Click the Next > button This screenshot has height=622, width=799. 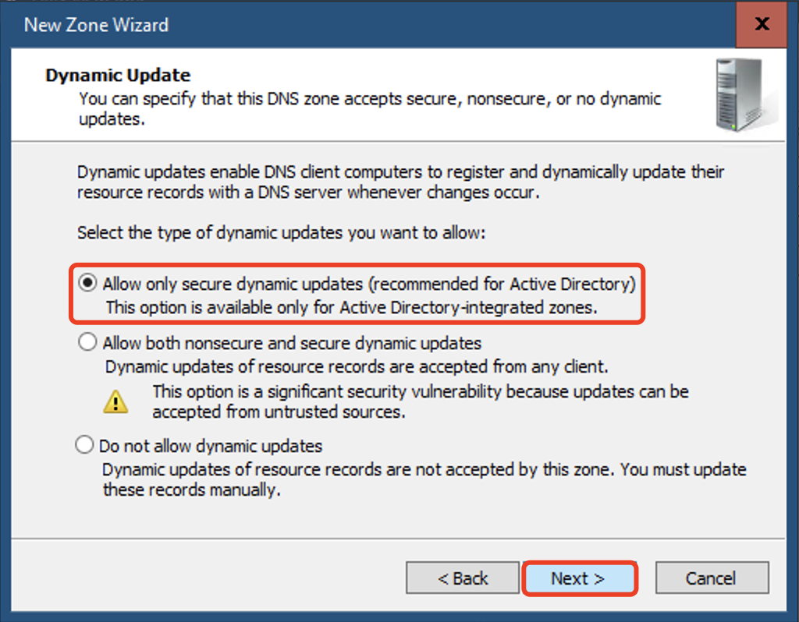pos(581,578)
